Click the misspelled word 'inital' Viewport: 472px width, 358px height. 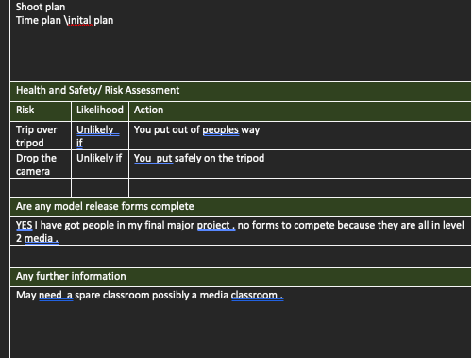click(80, 20)
